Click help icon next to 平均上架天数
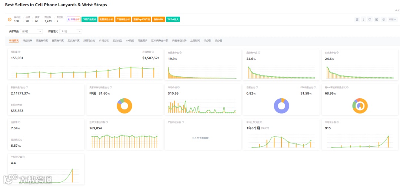This screenshot has width=400, height=187. [x=261, y=122]
